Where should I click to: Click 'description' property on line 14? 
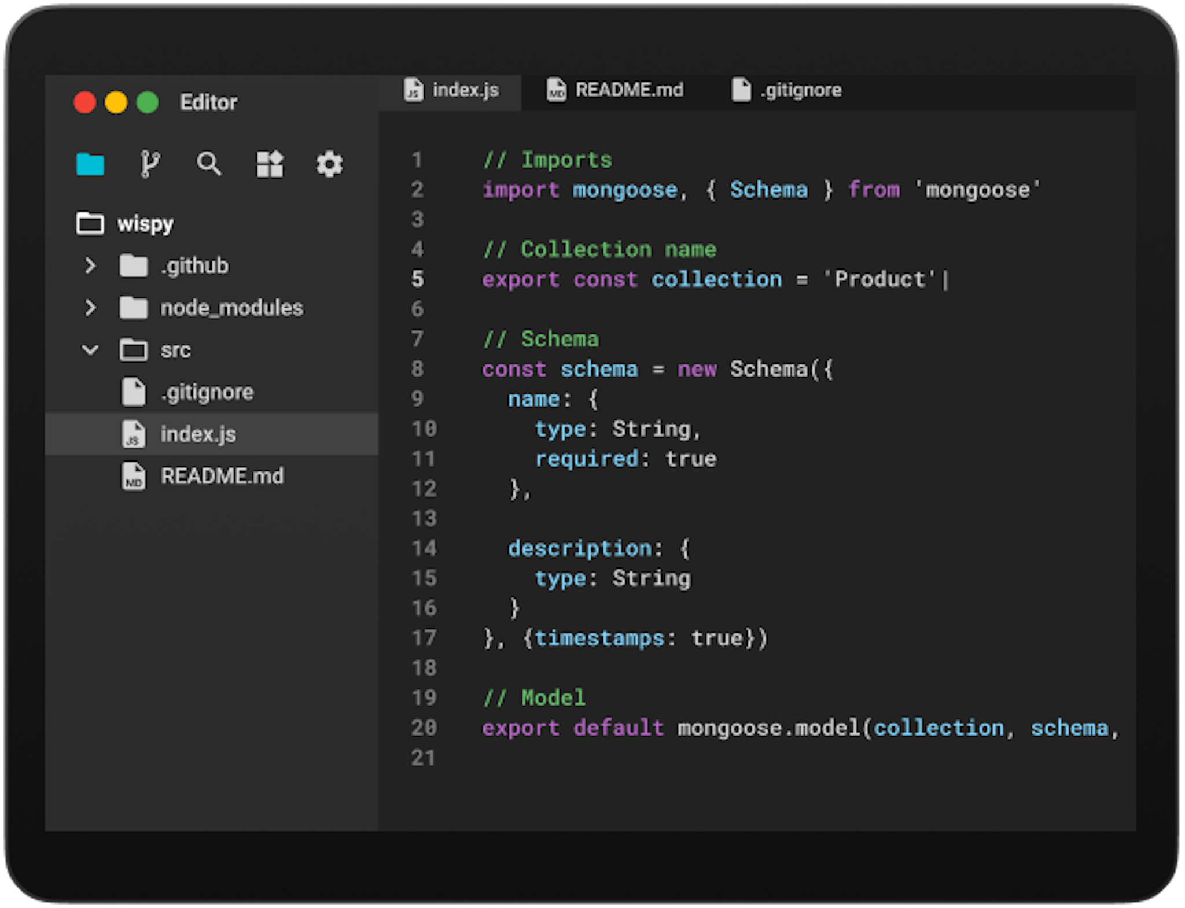point(580,548)
